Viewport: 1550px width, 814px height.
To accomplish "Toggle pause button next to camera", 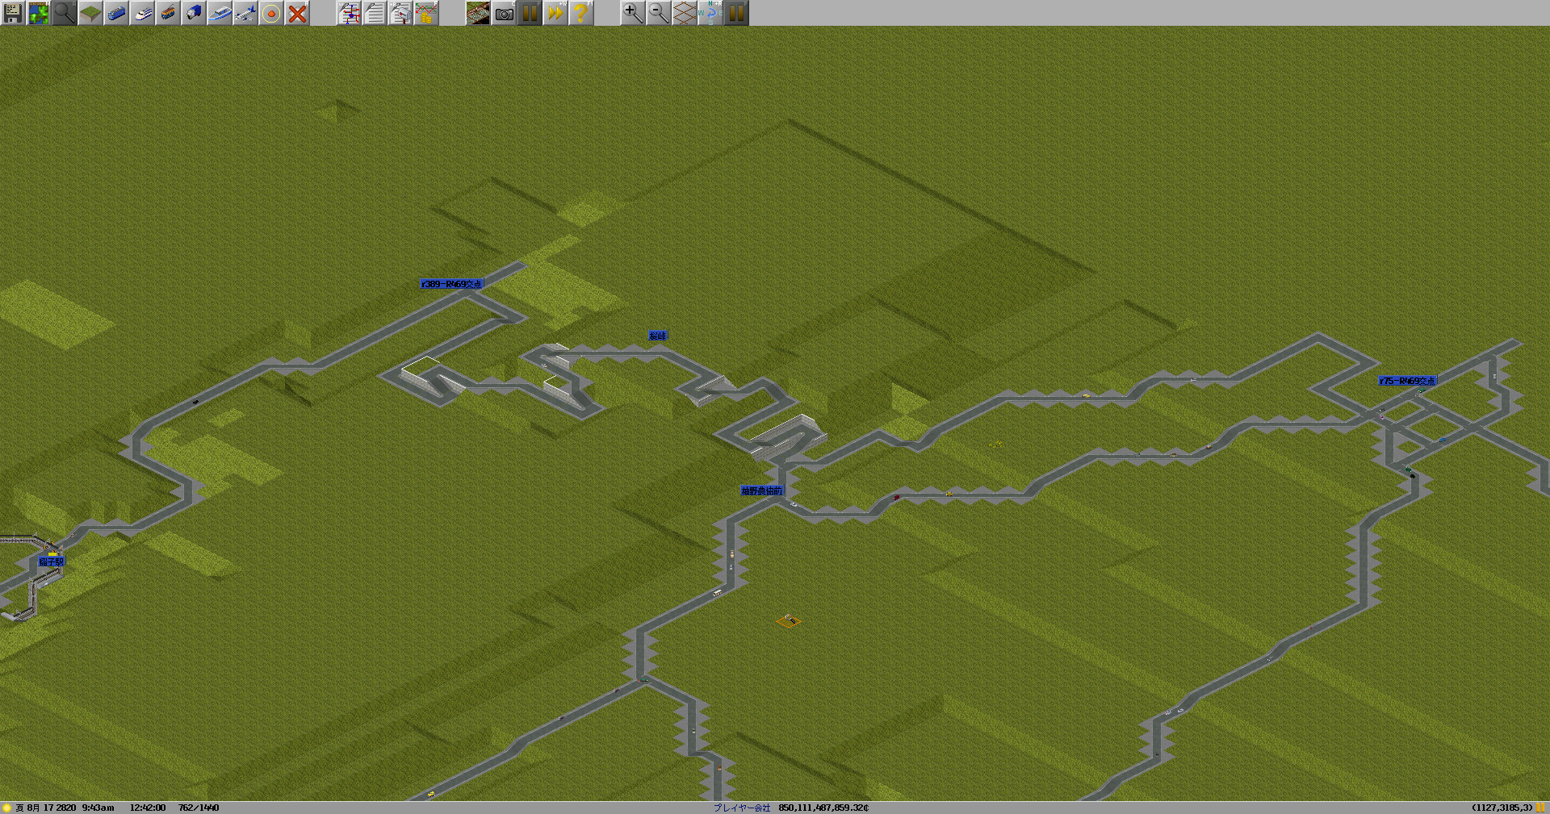I will click(530, 13).
